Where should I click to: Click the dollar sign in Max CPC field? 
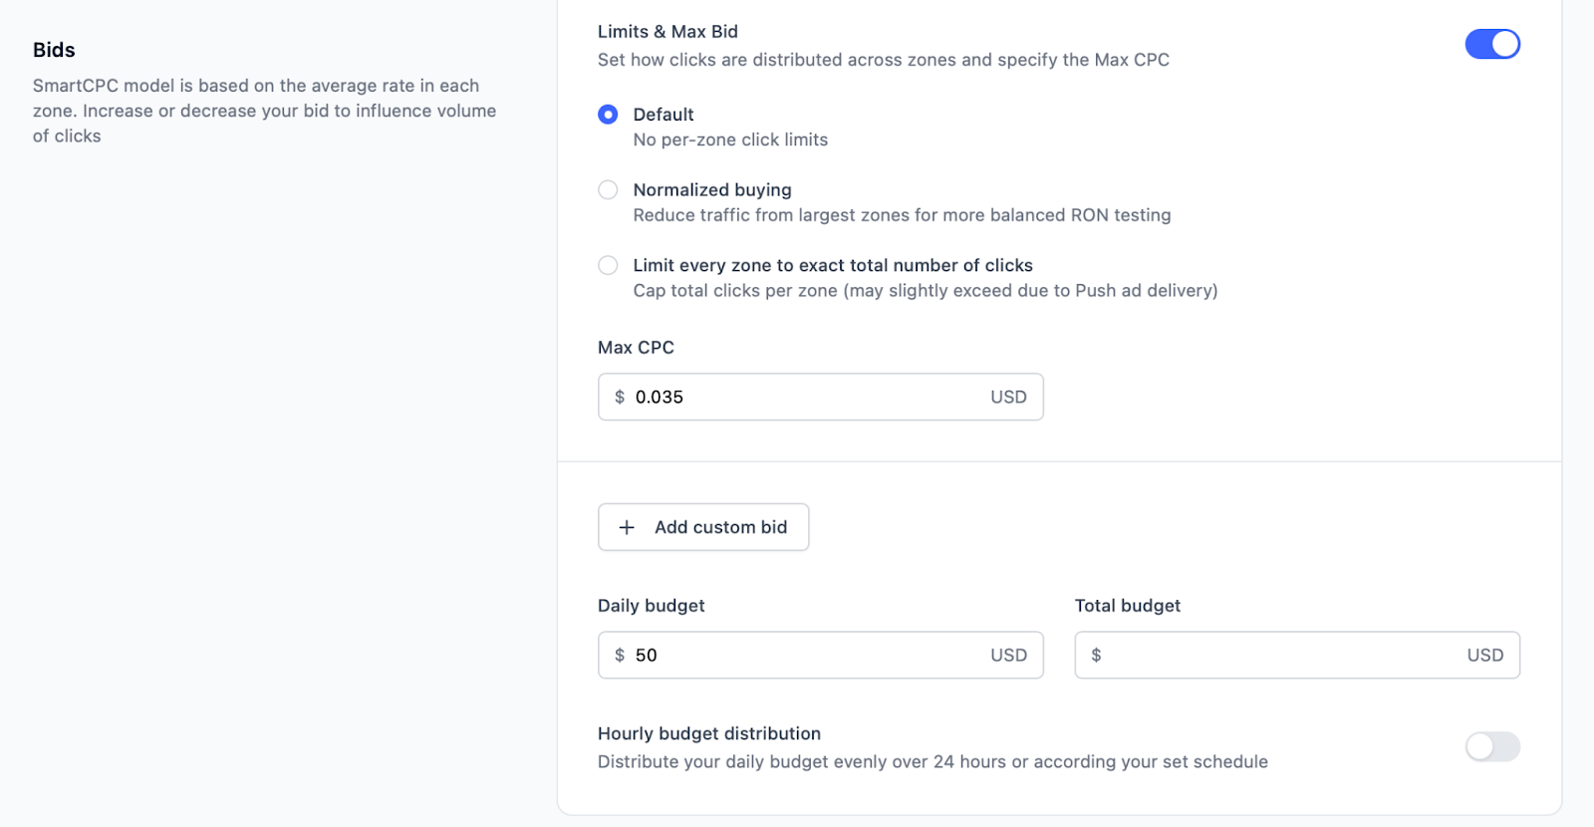pos(620,397)
